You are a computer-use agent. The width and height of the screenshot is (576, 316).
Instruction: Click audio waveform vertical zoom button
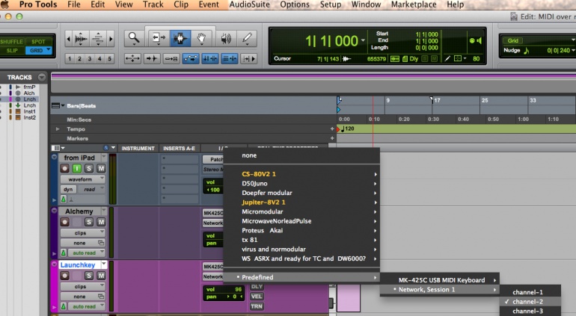[x=81, y=39]
